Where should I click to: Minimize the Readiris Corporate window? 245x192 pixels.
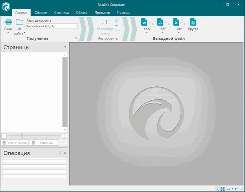(x=216, y=5)
